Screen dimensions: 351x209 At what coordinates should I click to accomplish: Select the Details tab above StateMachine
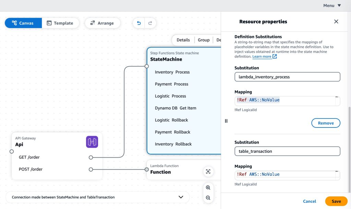click(x=183, y=40)
